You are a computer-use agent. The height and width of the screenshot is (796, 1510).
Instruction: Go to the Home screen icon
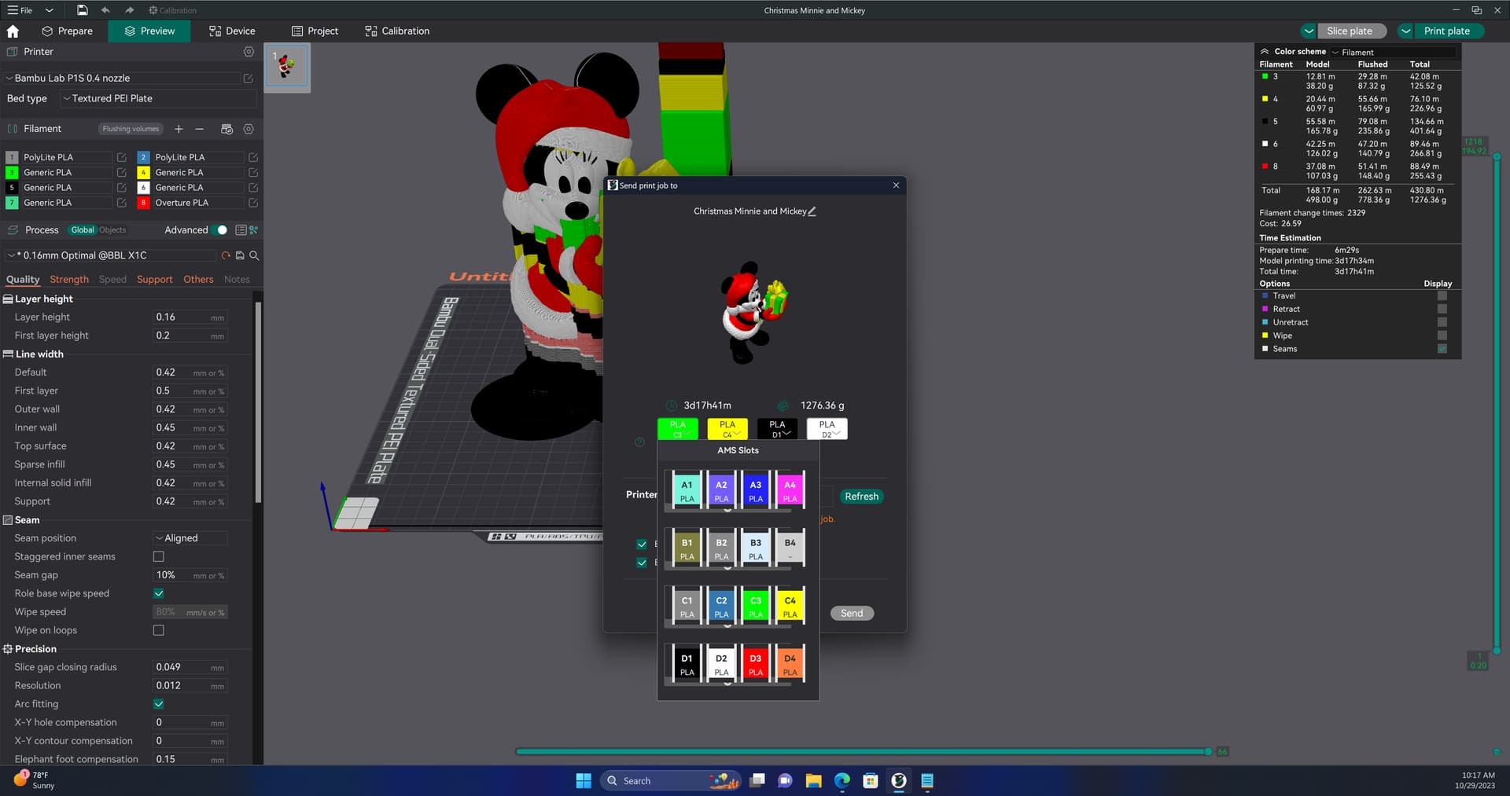pyautogui.click(x=13, y=31)
